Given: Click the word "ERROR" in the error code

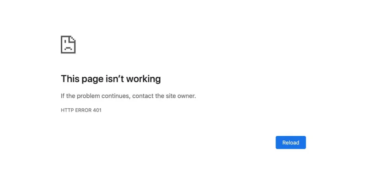Looking at the screenshot, I should pos(82,110).
